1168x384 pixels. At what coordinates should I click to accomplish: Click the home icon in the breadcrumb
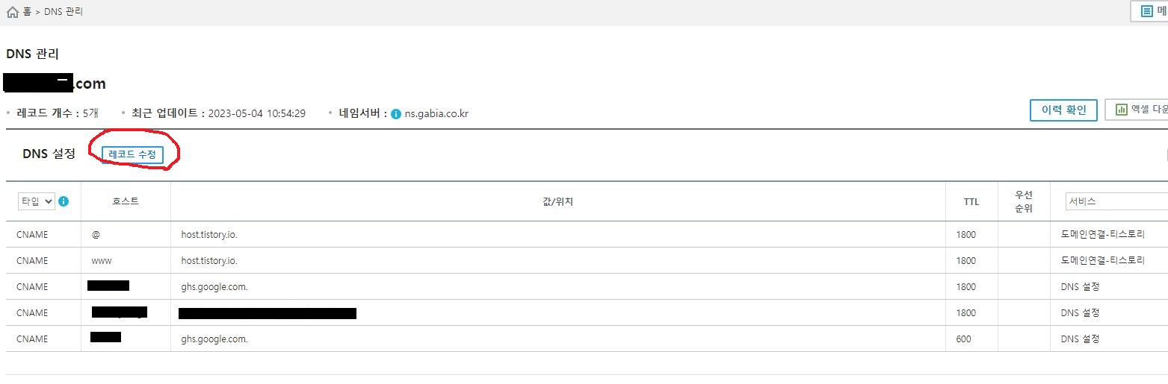click(x=12, y=12)
